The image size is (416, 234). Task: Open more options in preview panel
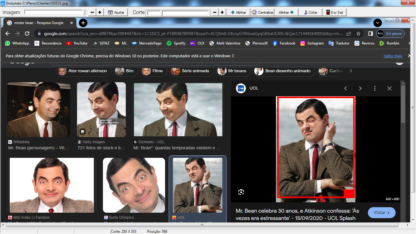click(x=375, y=88)
